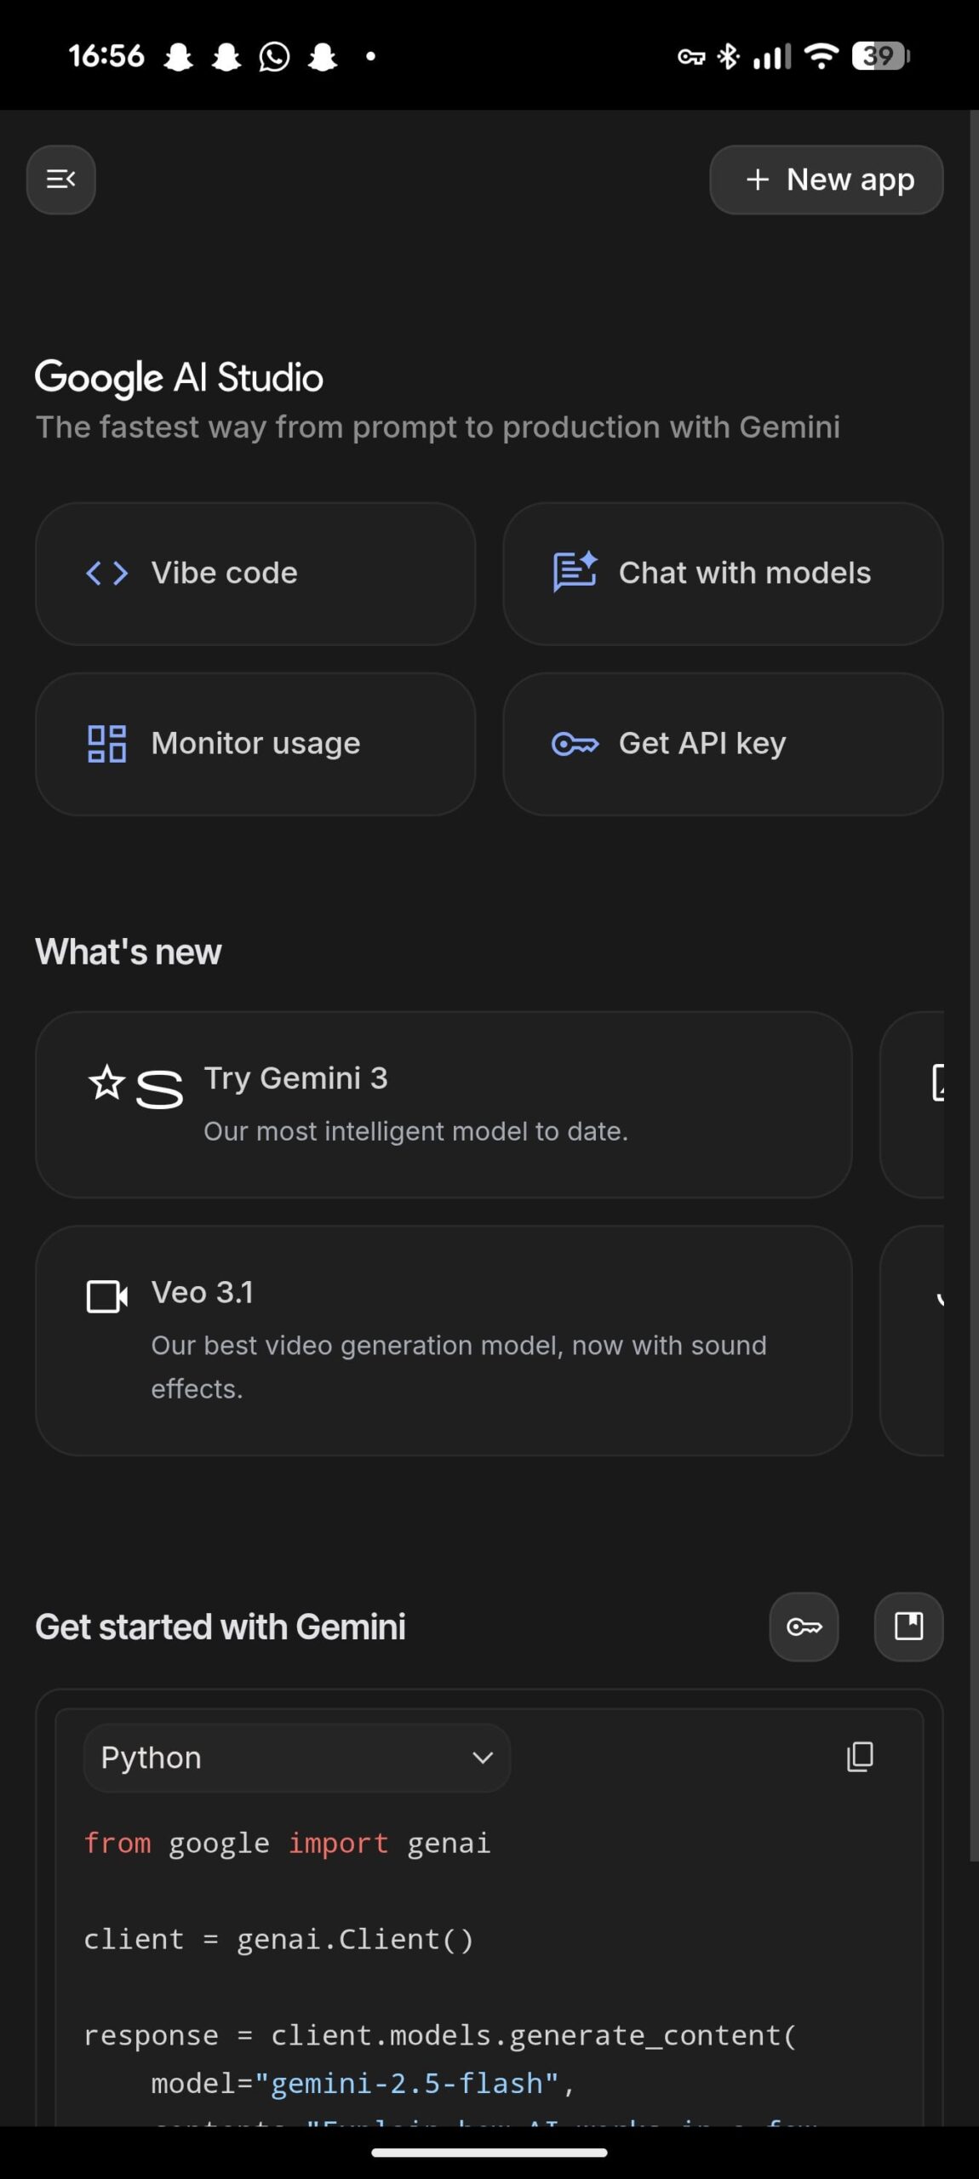Click the gemini-2.5-flash model string in code
The image size is (979, 2179).
(x=407, y=2083)
